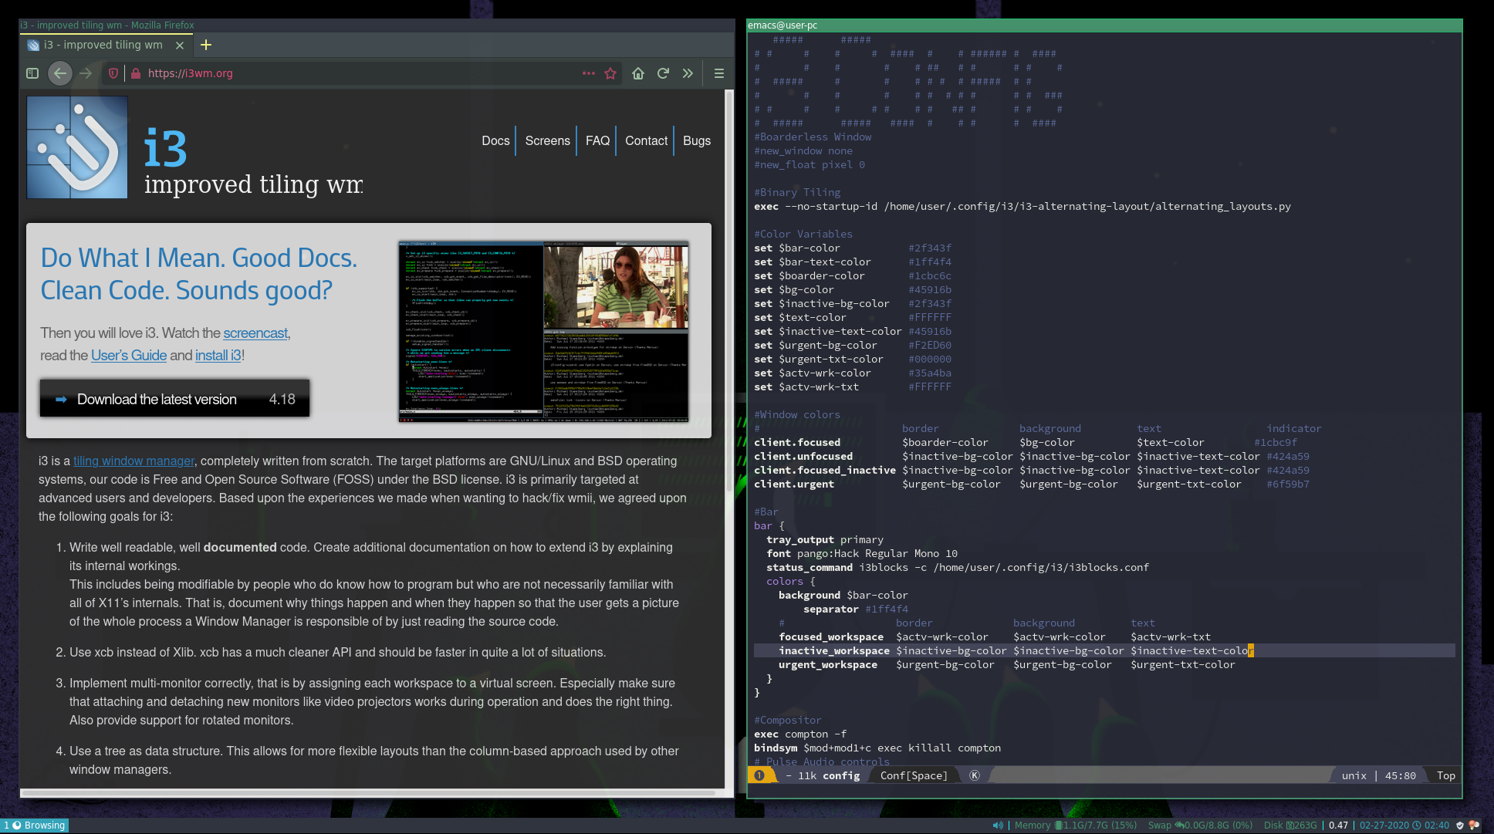Click the $bar-color value #2f343f
Image resolution: width=1494 pixels, height=834 pixels.
[x=930, y=248]
